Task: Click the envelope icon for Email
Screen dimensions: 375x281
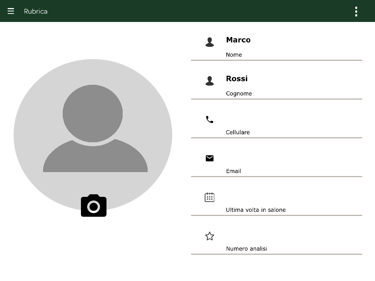Action: point(209,158)
